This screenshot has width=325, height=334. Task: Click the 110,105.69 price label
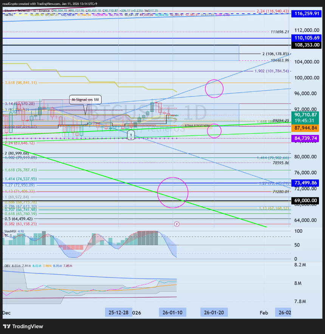(x=306, y=38)
